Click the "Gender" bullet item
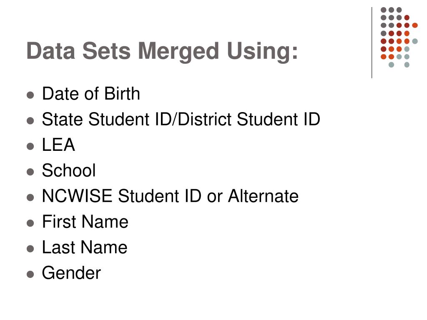 [x=71, y=273]
